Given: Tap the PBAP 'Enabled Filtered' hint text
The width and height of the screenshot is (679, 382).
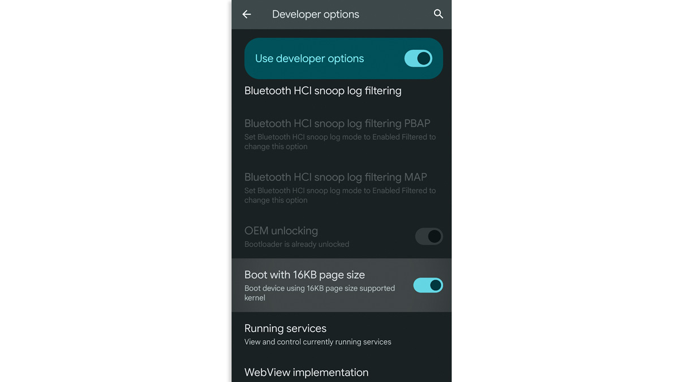Looking at the screenshot, I should tap(340, 141).
